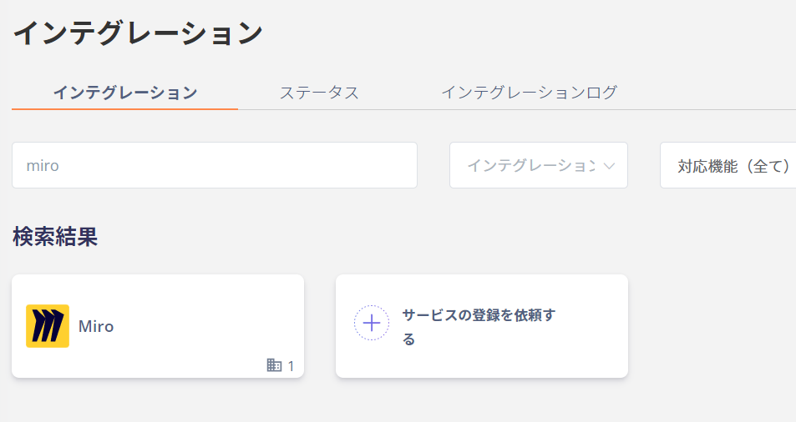
Task: Open the インテグレーションログ tab
Action: coord(529,93)
